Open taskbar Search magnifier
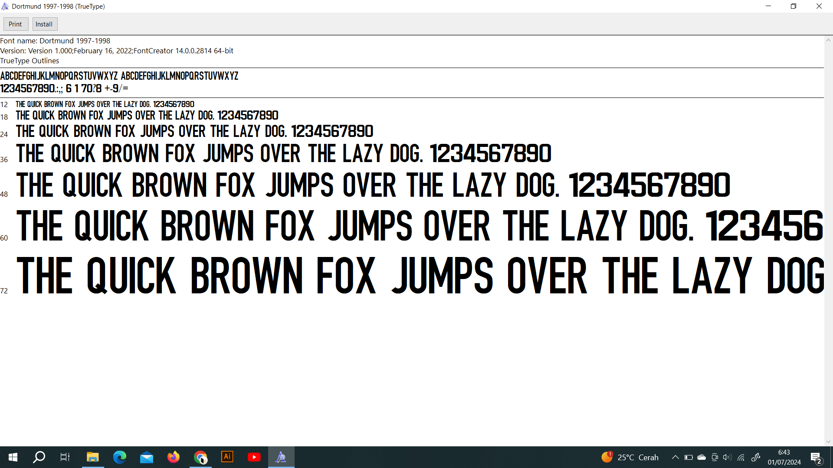This screenshot has height=468, width=833. [39, 457]
